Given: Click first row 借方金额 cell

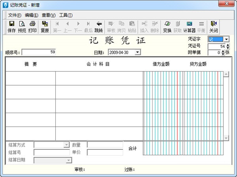Looking at the screenshot, I should click(163, 78).
